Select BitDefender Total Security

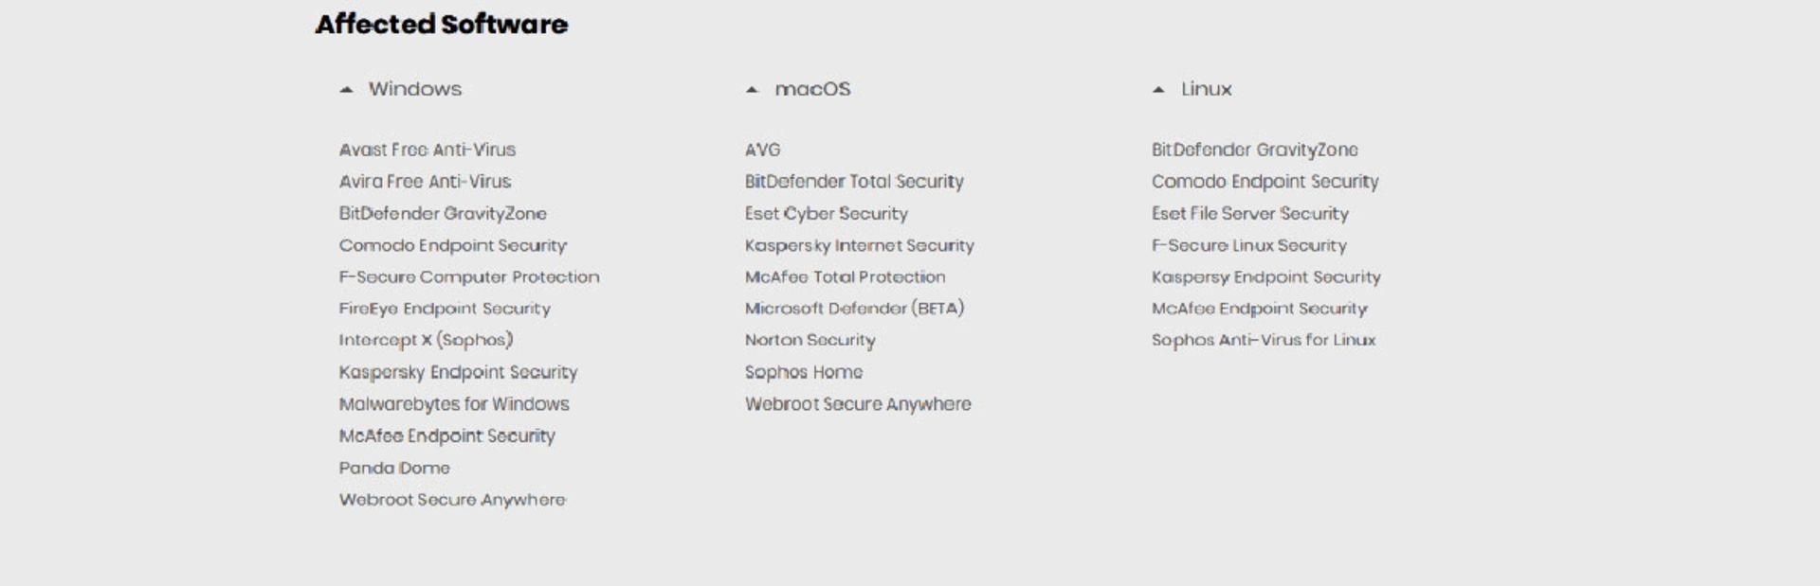(854, 182)
